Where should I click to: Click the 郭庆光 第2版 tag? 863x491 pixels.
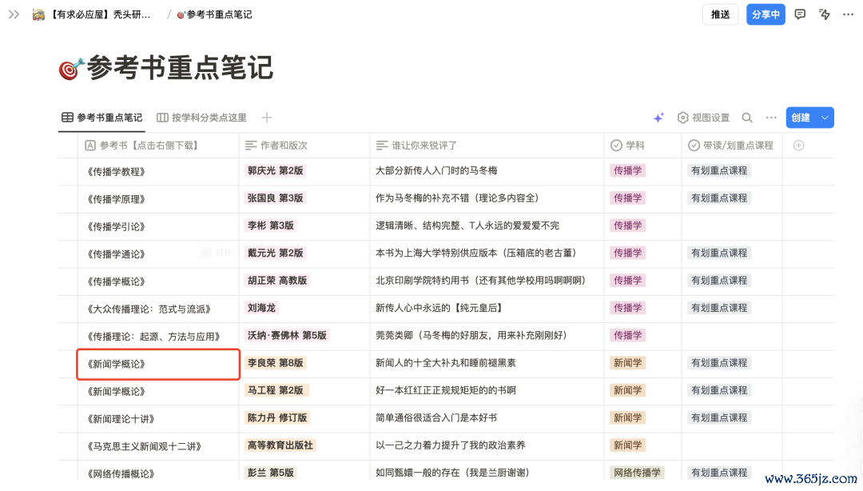click(275, 171)
